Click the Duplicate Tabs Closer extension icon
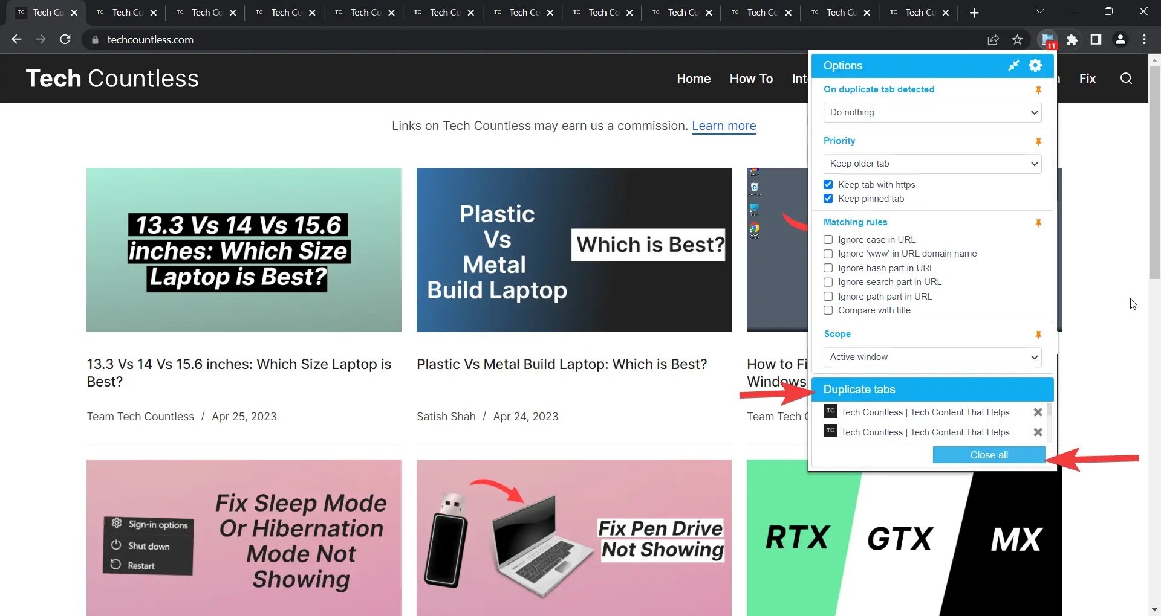1161x616 pixels. pyautogui.click(x=1048, y=39)
